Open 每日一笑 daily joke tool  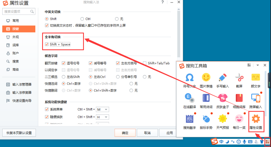pos(239,122)
